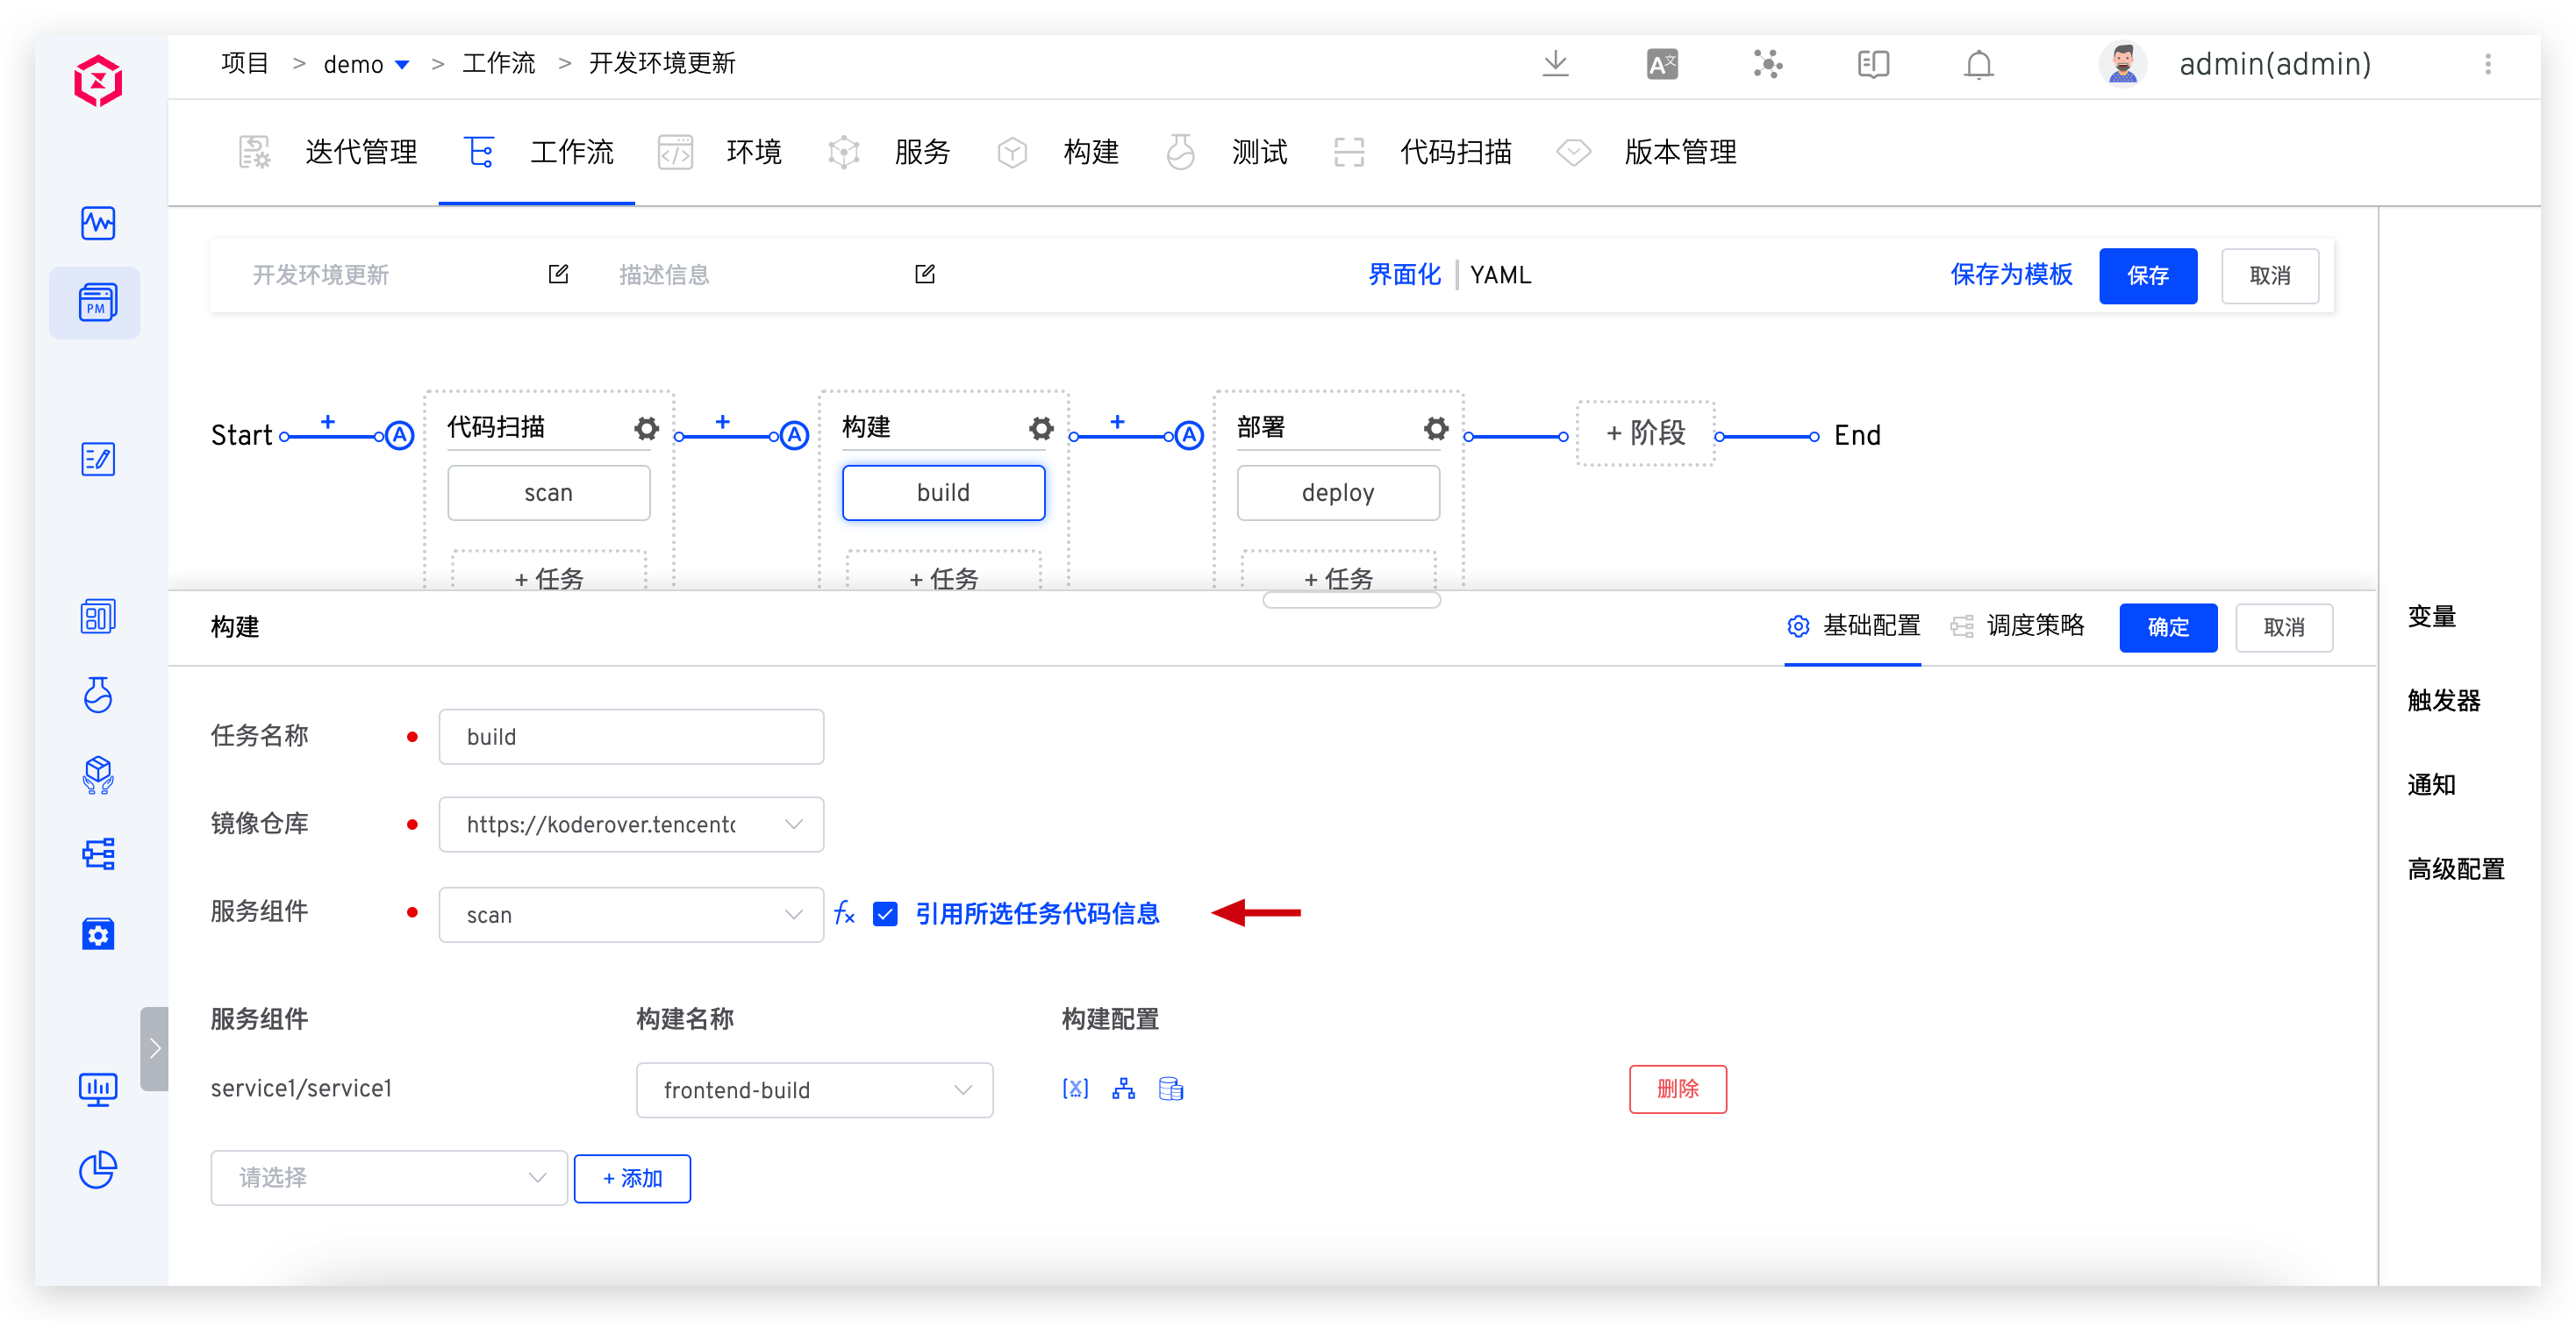The image size is (2576, 1321).
Task: Open the 变量 side panel
Action: pos(2431,616)
